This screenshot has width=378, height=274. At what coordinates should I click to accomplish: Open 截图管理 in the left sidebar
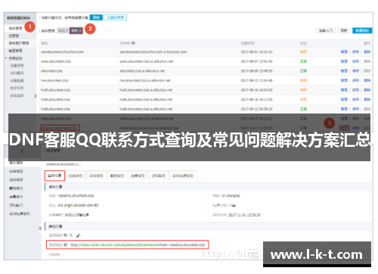coord(15,51)
